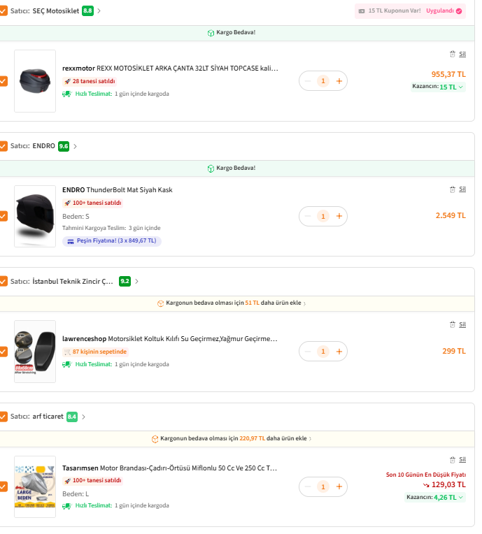Click the Peşin Fiyatına installment badge
482x534 pixels.
(x=112, y=241)
